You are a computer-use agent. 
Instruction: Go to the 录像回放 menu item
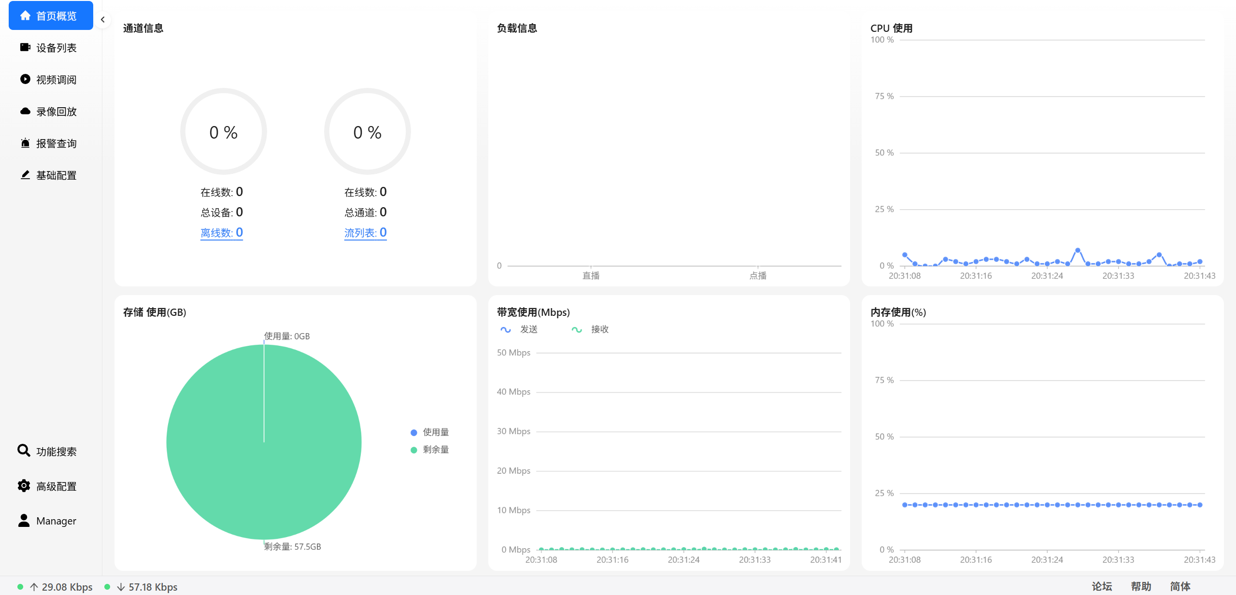[56, 112]
